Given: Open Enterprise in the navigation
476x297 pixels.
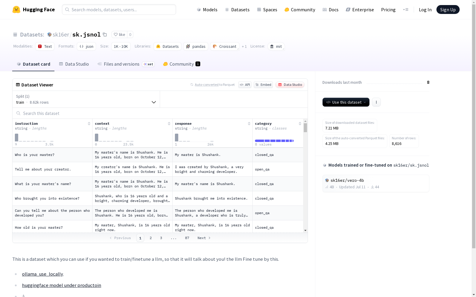Looking at the screenshot, I should pos(360,10).
